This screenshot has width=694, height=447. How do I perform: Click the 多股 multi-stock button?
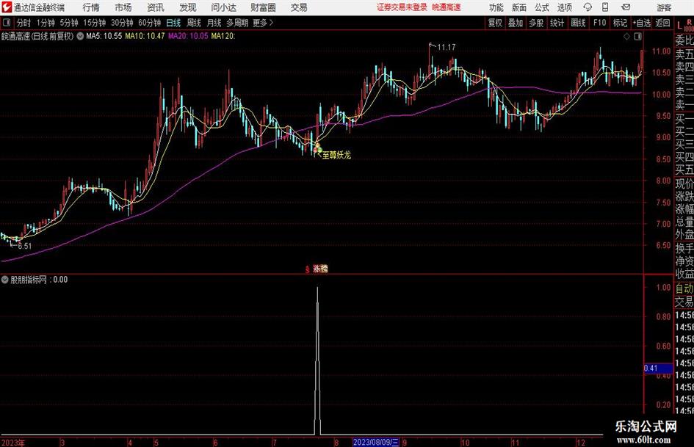coord(536,23)
